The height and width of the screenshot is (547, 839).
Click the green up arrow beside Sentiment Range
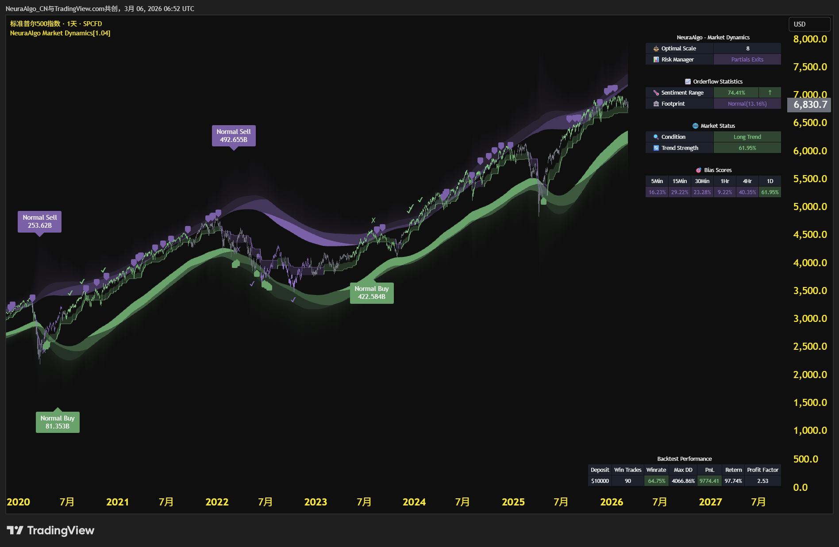coord(770,92)
